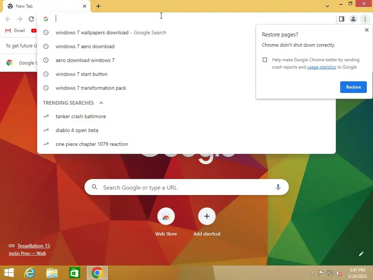The width and height of the screenshot is (373, 280).
Task: Open the Gmail bookmark
Action: tap(15, 31)
